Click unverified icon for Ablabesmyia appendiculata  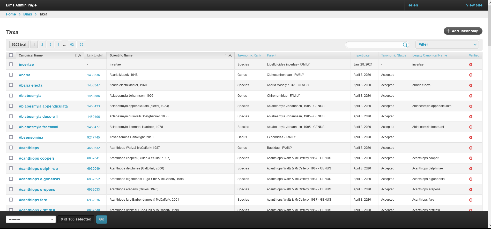[471, 106]
